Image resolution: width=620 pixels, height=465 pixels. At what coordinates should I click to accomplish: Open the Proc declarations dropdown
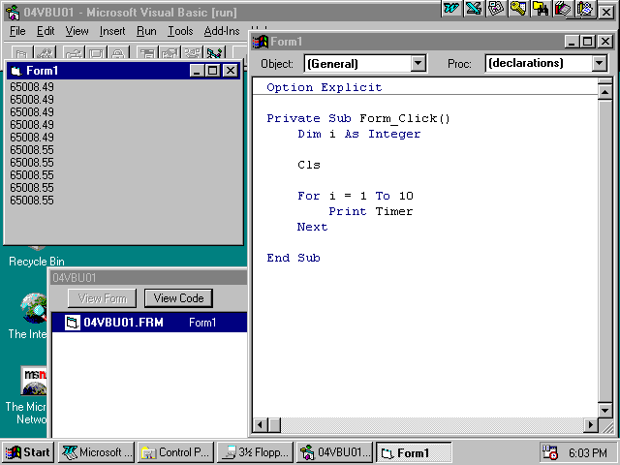click(599, 64)
